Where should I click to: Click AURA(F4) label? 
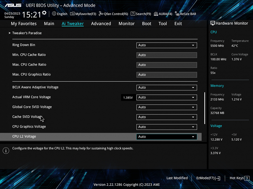coord(165,14)
